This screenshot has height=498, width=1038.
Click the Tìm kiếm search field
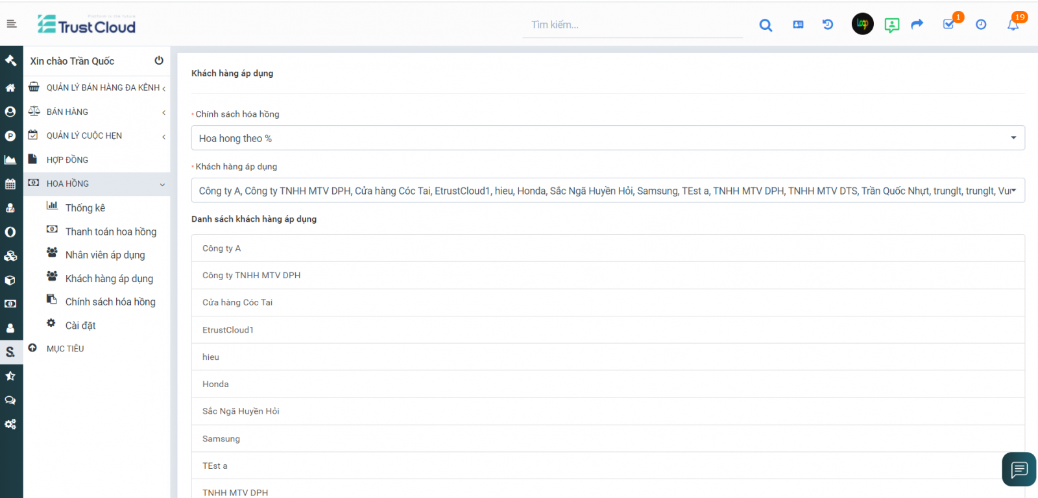[633, 25]
